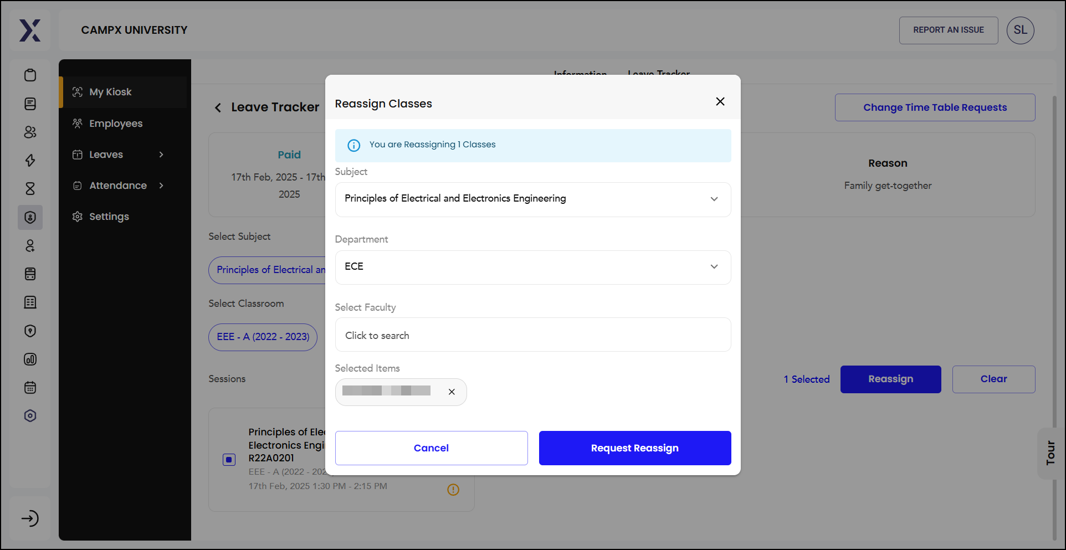The width and height of the screenshot is (1066, 550).
Task: Open the hexagon settings icon in left rail
Action: tap(30, 416)
